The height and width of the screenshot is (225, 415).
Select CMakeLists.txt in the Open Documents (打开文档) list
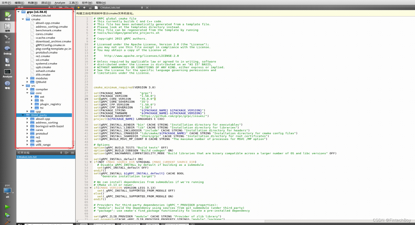46,157
